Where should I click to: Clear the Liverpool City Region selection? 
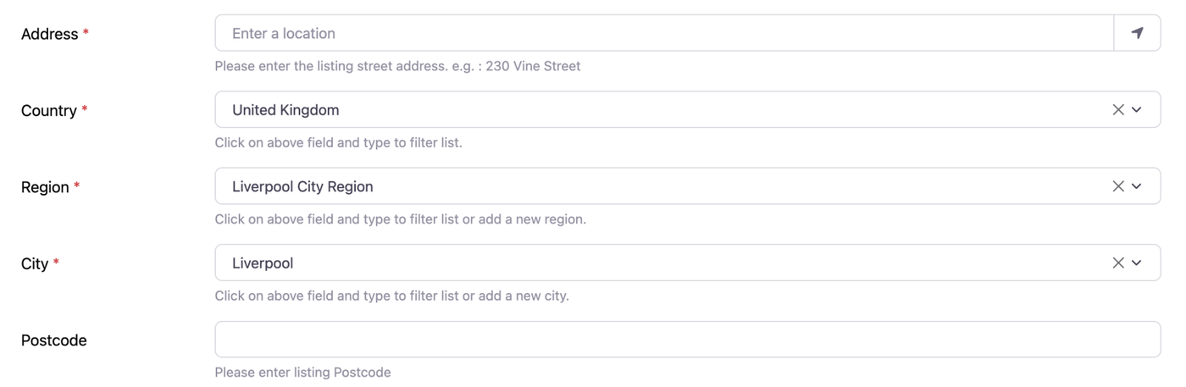[x=1118, y=186]
